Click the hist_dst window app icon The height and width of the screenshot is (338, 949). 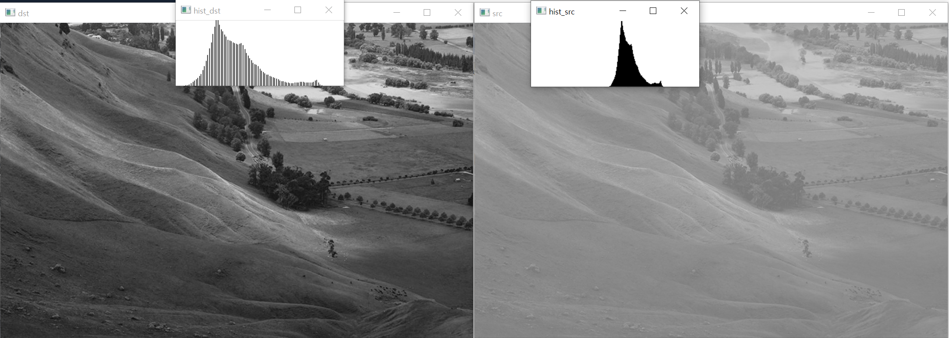(x=186, y=10)
